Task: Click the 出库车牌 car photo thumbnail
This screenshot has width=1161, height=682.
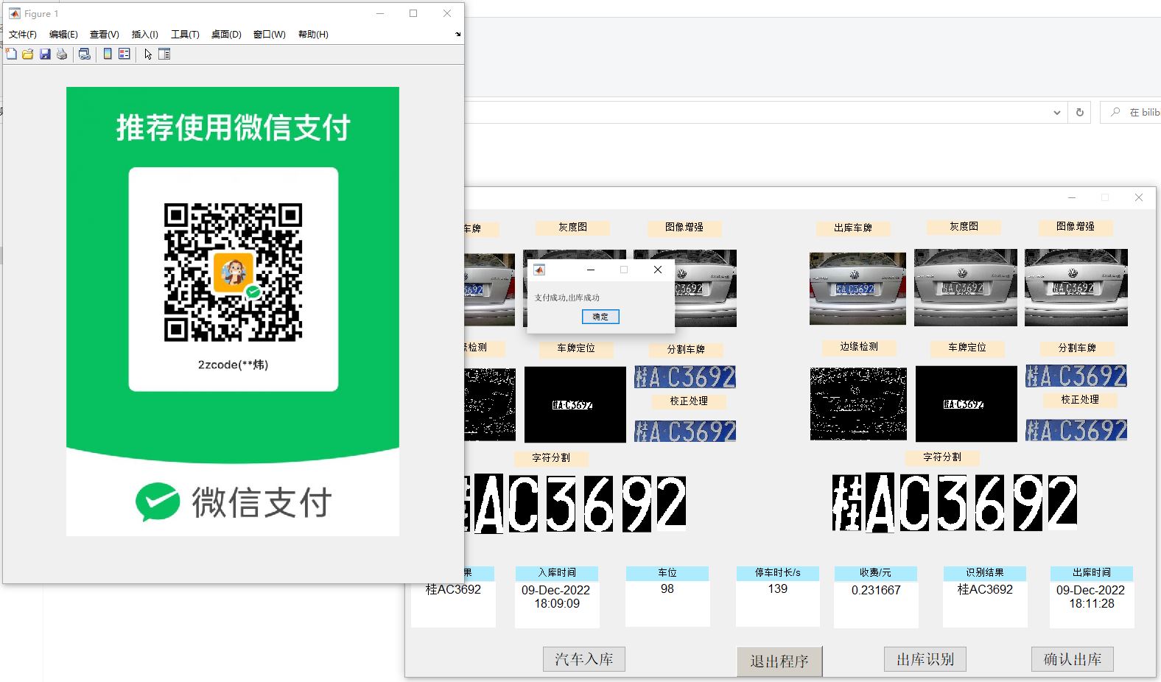Action: pos(857,289)
